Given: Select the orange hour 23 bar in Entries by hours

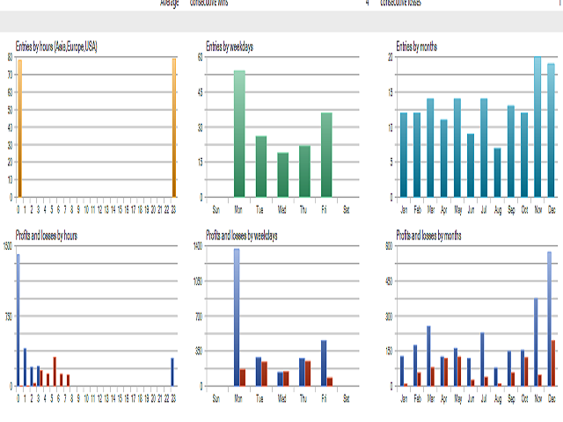Looking at the screenshot, I should point(174,127).
